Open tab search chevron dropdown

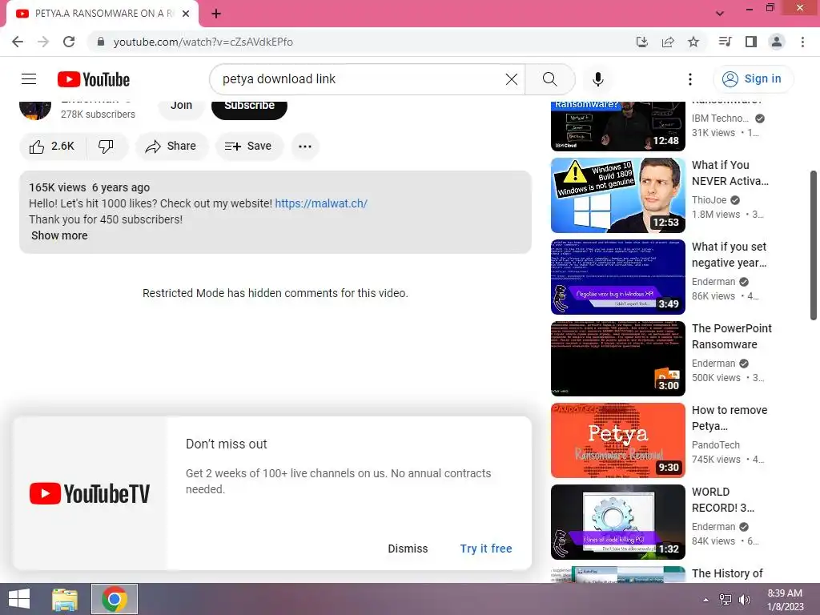720,14
